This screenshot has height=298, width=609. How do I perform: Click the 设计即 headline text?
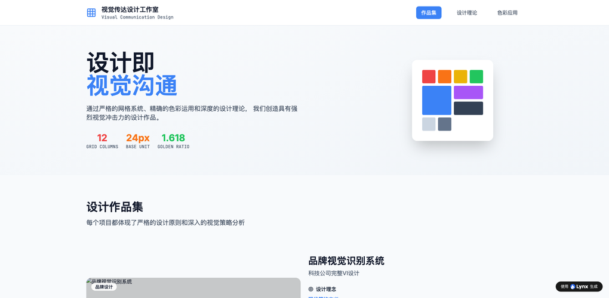(x=121, y=63)
